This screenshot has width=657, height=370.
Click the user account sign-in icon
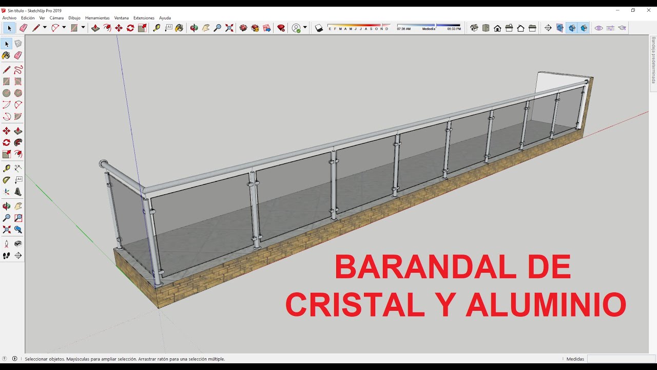(x=296, y=28)
